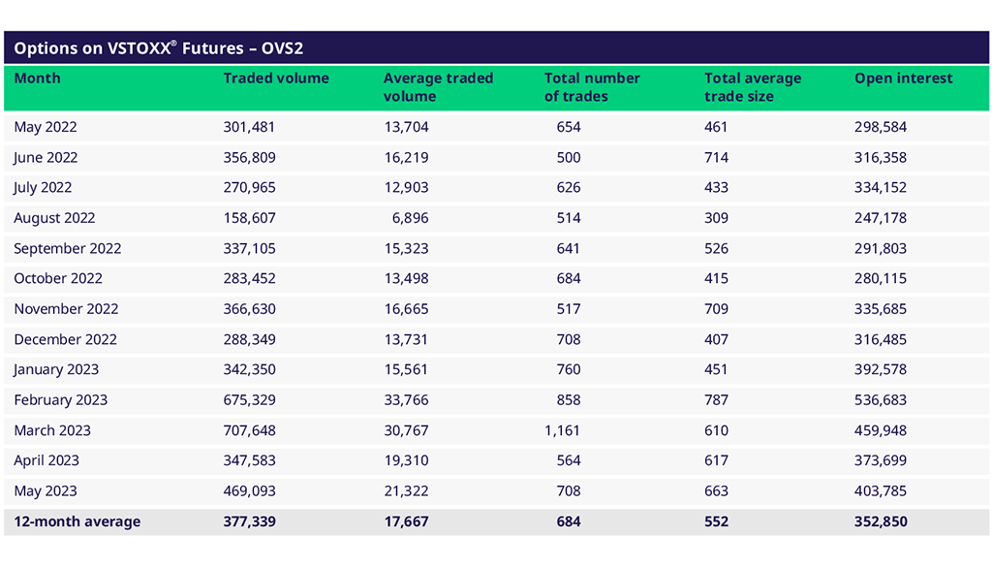
Task: Select January 2023 open interest 392,578
Action: [881, 369]
